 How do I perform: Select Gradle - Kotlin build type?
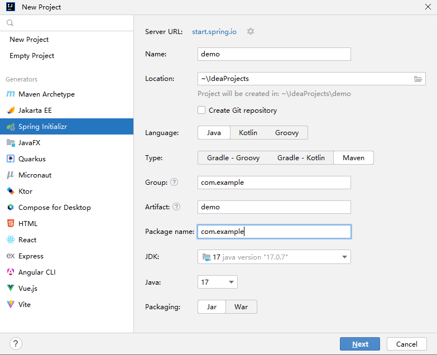(x=301, y=158)
